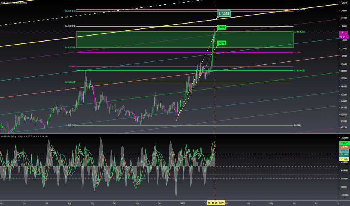
Task: Click the 0.618(0.6478) Fibonacci level label
Action: pyautogui.click(x=70, y=82)
